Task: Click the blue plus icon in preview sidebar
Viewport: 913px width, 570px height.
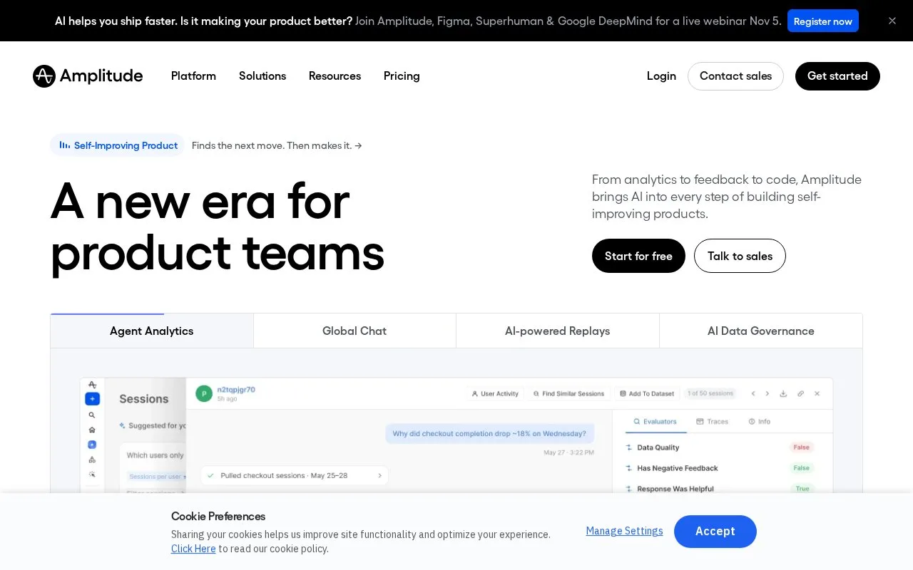Action: (92, 399)
